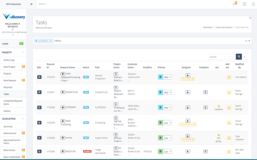257x160 pixels.
Task: Click new-tab icon beside New Project
Action: tap(23, 66)
